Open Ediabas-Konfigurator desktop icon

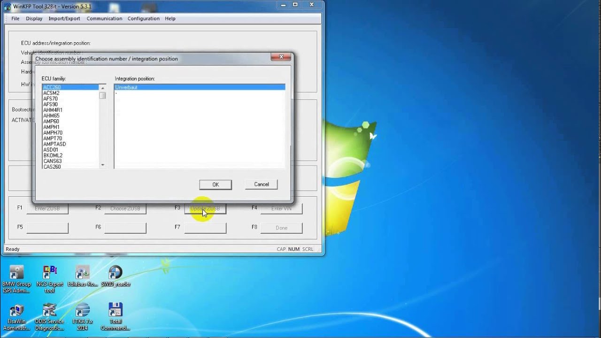82,277
